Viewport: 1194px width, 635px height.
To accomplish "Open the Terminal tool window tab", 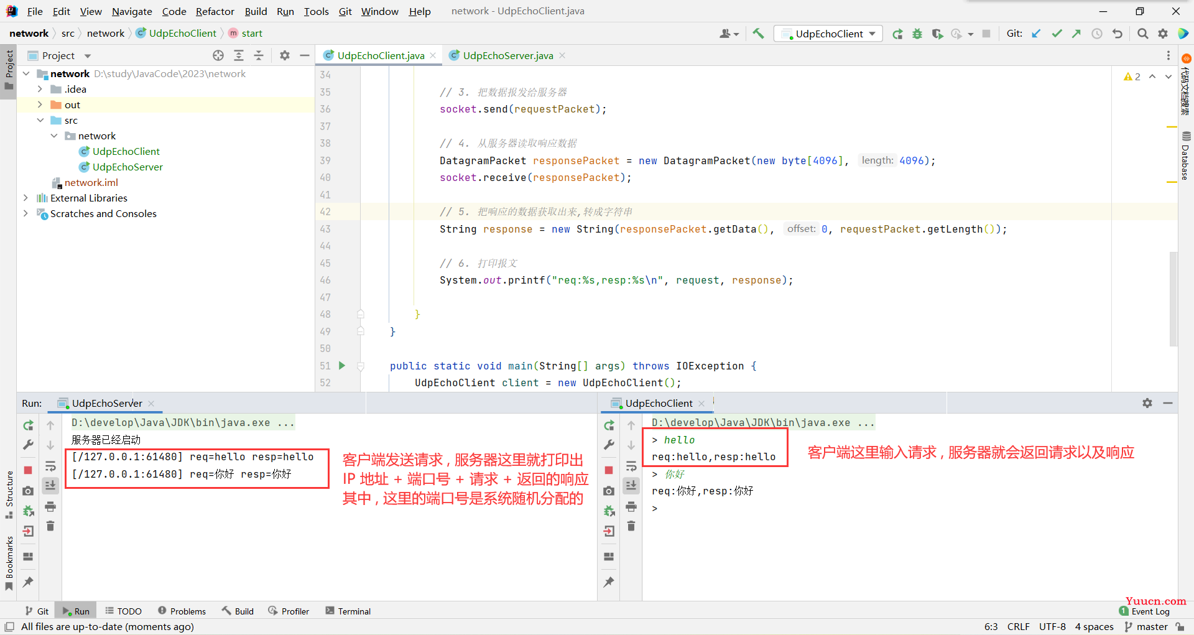I will point(348,611).
